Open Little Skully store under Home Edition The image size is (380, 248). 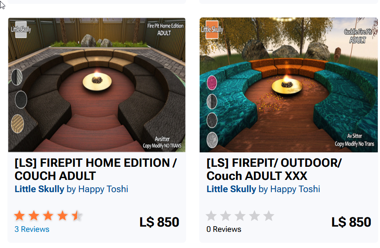(x=39, y=189)
